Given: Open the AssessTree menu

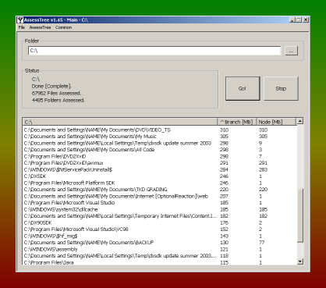Looking at the screenshot, I should pos(40,27).
